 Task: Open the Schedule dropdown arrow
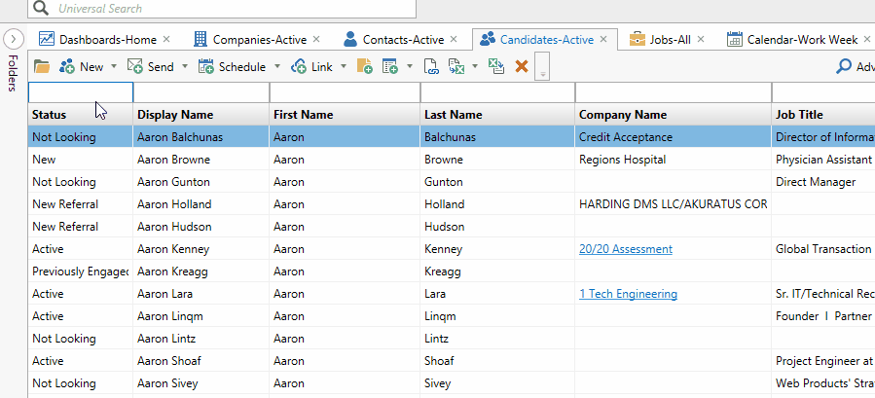click(x=276, y=66)
